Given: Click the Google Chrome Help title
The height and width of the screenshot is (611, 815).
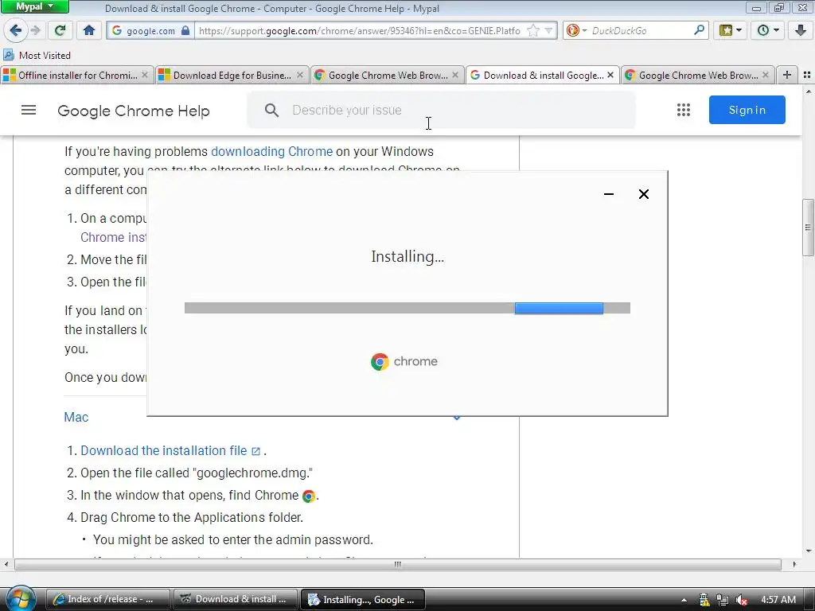Looking at the screenshot, I should tap(134, 111).
